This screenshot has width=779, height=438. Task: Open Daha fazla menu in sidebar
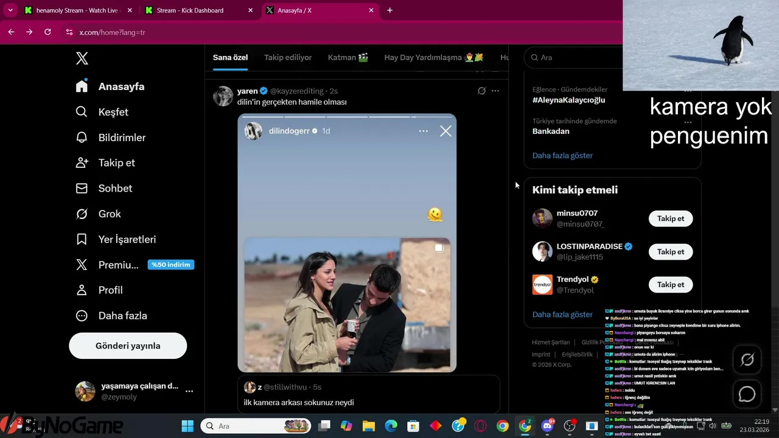pos(111,316)
